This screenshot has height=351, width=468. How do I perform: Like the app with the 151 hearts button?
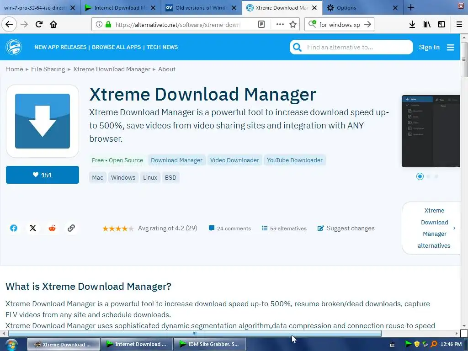pyautogui.click(x=43, y=175)
